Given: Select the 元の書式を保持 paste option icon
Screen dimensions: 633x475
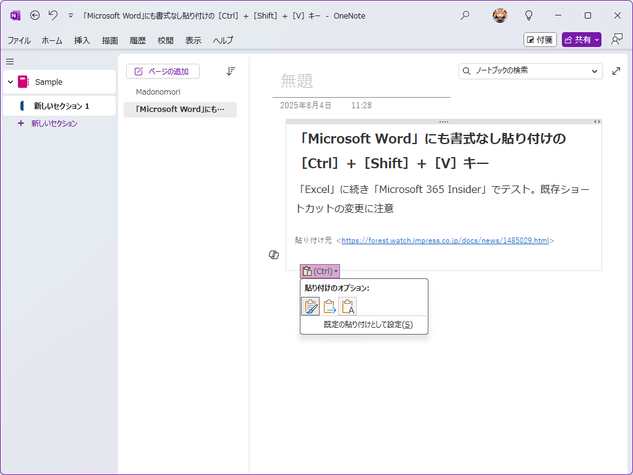Looking at the screenshot, I should pyautogui.click(x=310, y=306).
